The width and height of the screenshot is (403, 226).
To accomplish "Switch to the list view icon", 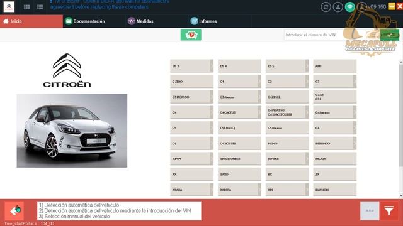I will point(40,7).
